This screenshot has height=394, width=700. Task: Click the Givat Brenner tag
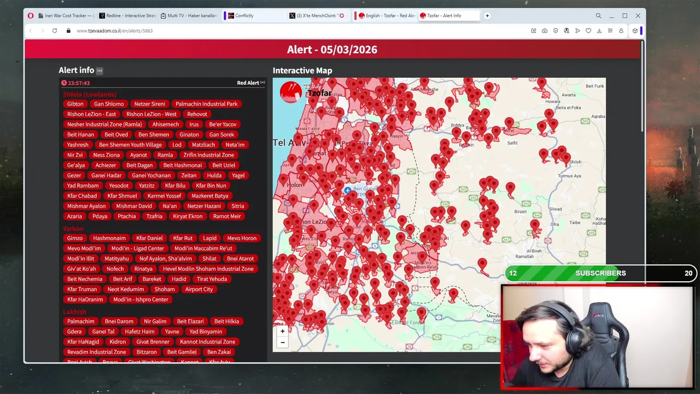point(153,342)
